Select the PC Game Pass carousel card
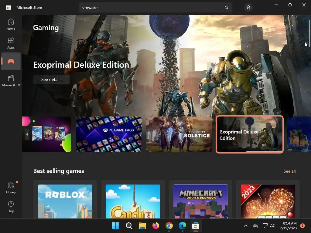 pos(109,134)
